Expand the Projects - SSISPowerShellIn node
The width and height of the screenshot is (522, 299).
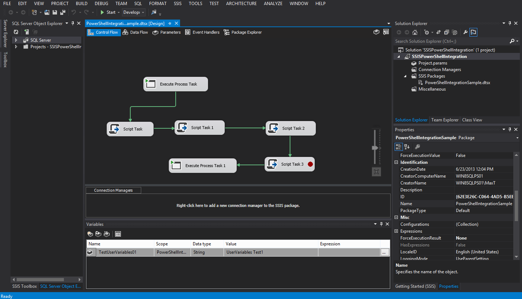pos(16,47)
